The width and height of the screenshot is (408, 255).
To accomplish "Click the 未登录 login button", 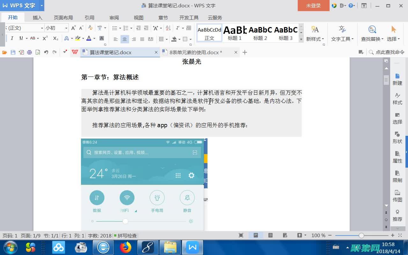I will point(313,5).
